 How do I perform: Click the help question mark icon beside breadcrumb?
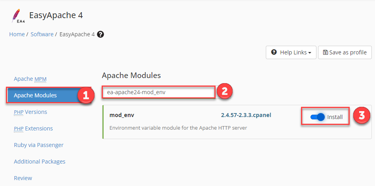[100, 34]
